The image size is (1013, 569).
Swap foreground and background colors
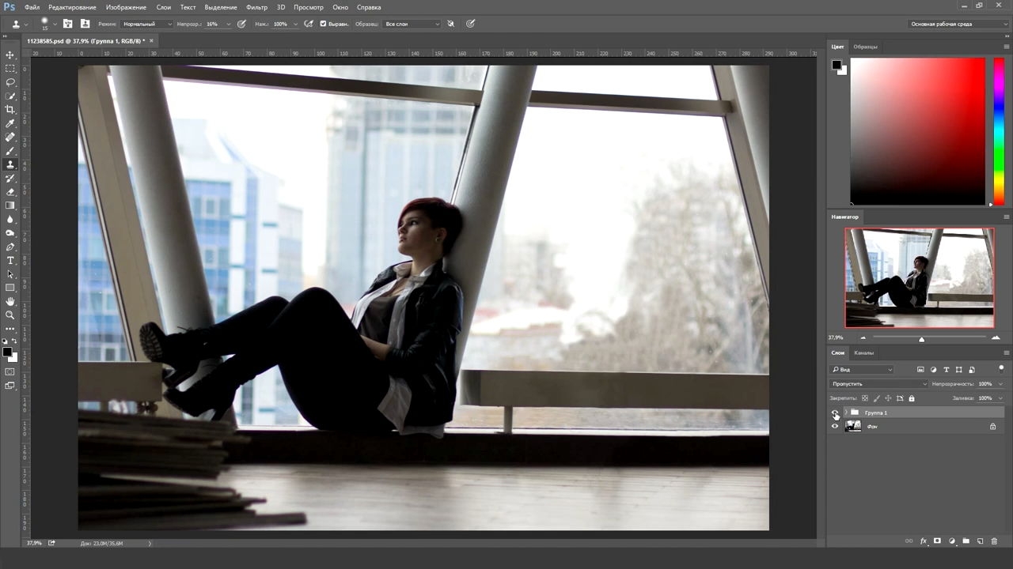(x=14, y=341)
